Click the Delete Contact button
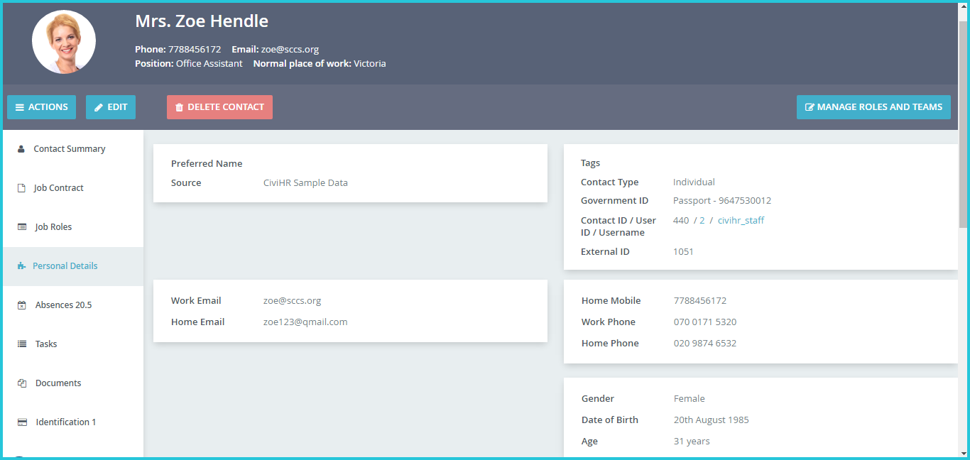This screenshot has width=970, height=460. 219,107
